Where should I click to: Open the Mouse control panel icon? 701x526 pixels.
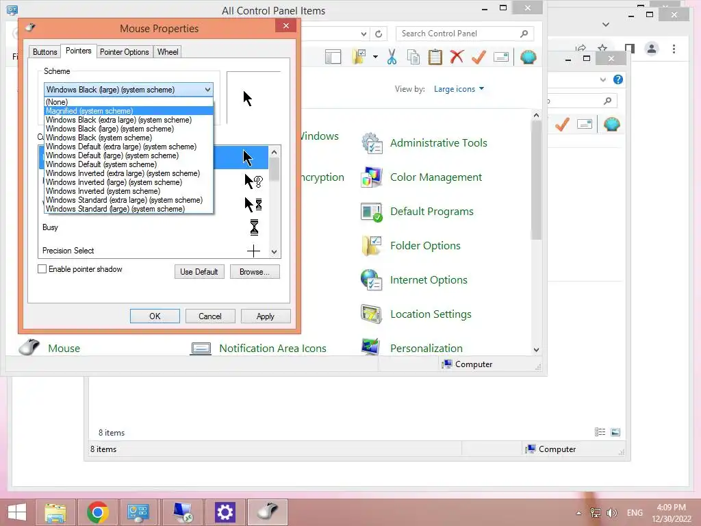29,347
